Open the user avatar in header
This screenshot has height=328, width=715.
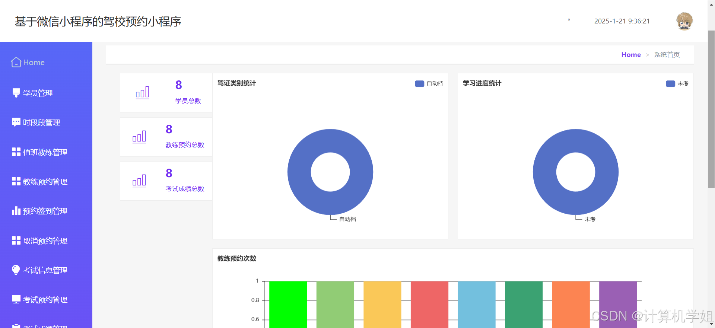tap(684, 21)
